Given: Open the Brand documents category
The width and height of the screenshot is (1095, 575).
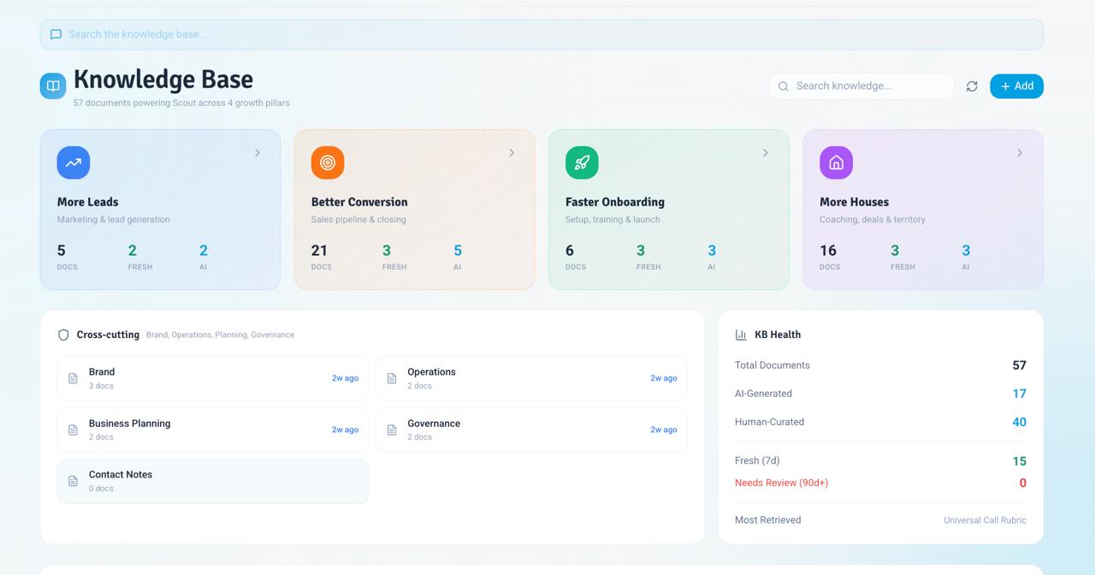Looking at the screenshot, I should click(213, 378).
